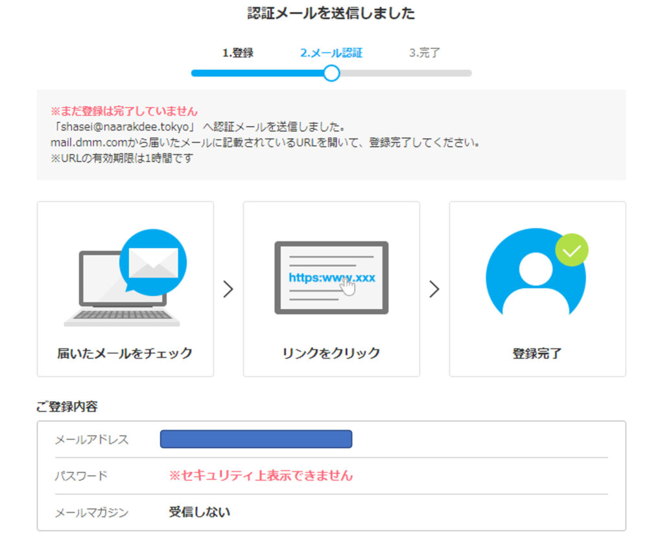
Task: Click the 登録完了 card caption
Action: pos(537,353)
